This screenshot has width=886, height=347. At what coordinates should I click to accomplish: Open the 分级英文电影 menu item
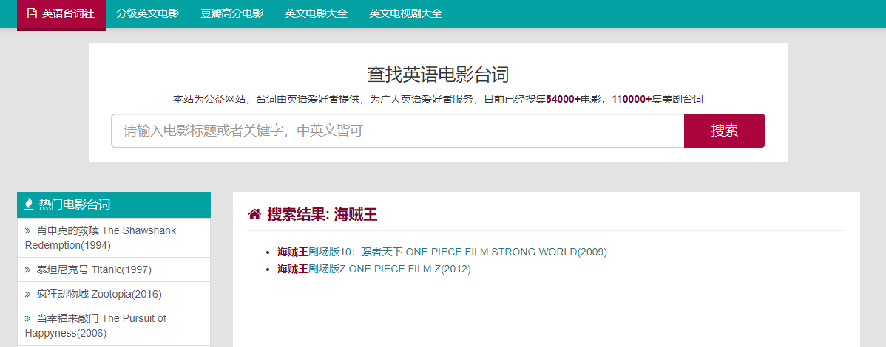coord(147,13)
